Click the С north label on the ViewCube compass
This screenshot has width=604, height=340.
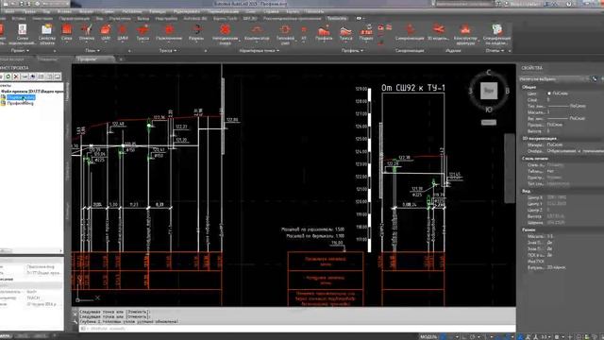coord(489,73)
